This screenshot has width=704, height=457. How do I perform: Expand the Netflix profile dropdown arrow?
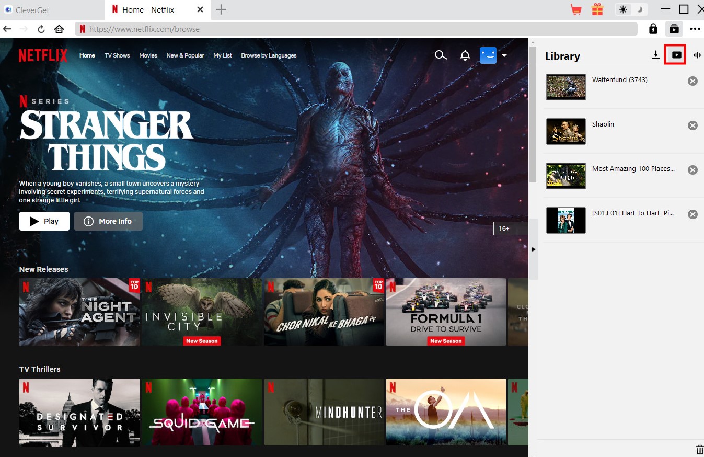click(504, 55)
